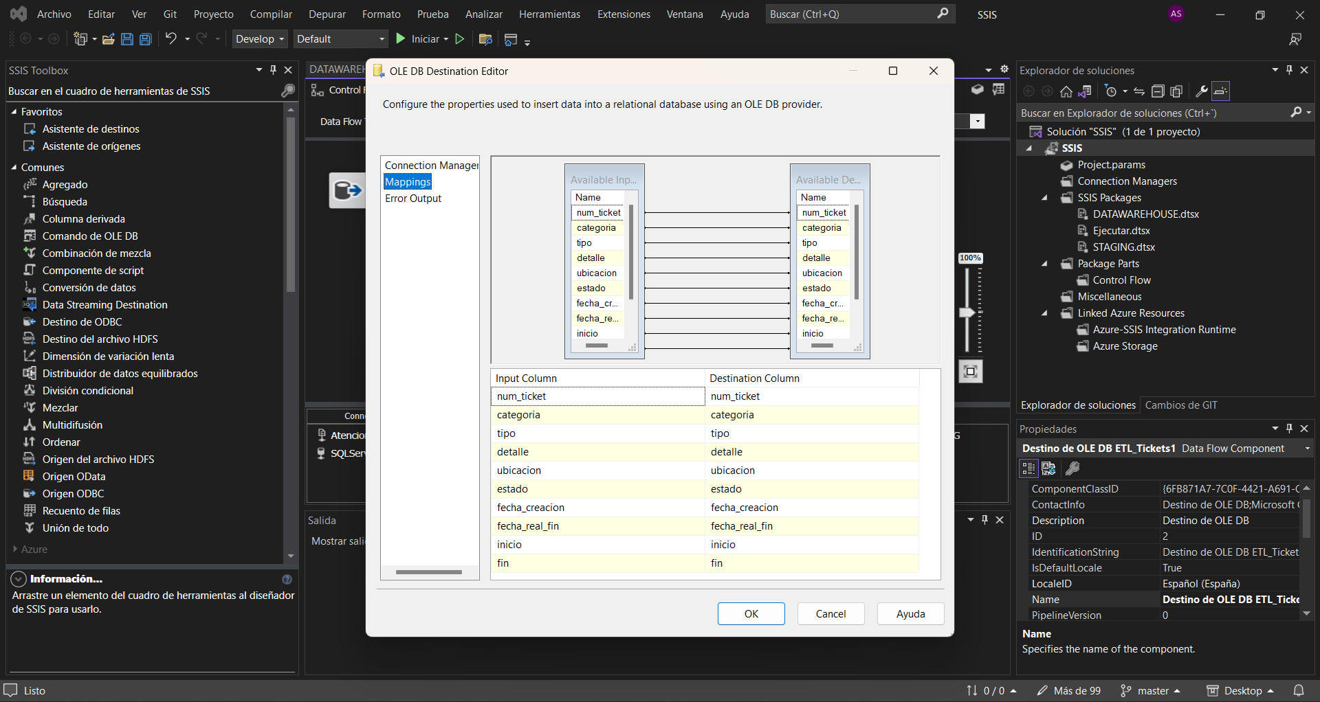Screen dimensions: 1320x702
Task: Toggle categorized view in Propiedades panel
Action: (1028, 468)
